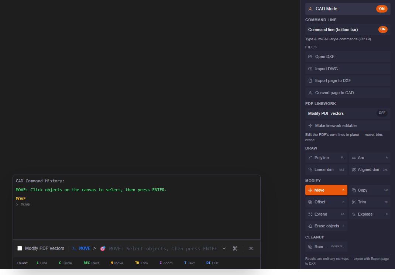Select the Polyline draw tool
The height and width of the screenshot is (275, 395).
[x=326, y=158]
